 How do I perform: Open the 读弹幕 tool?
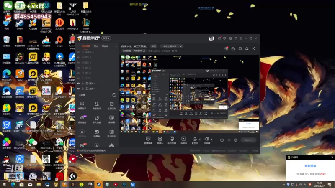pyautogui.click(x=111, y=119)
